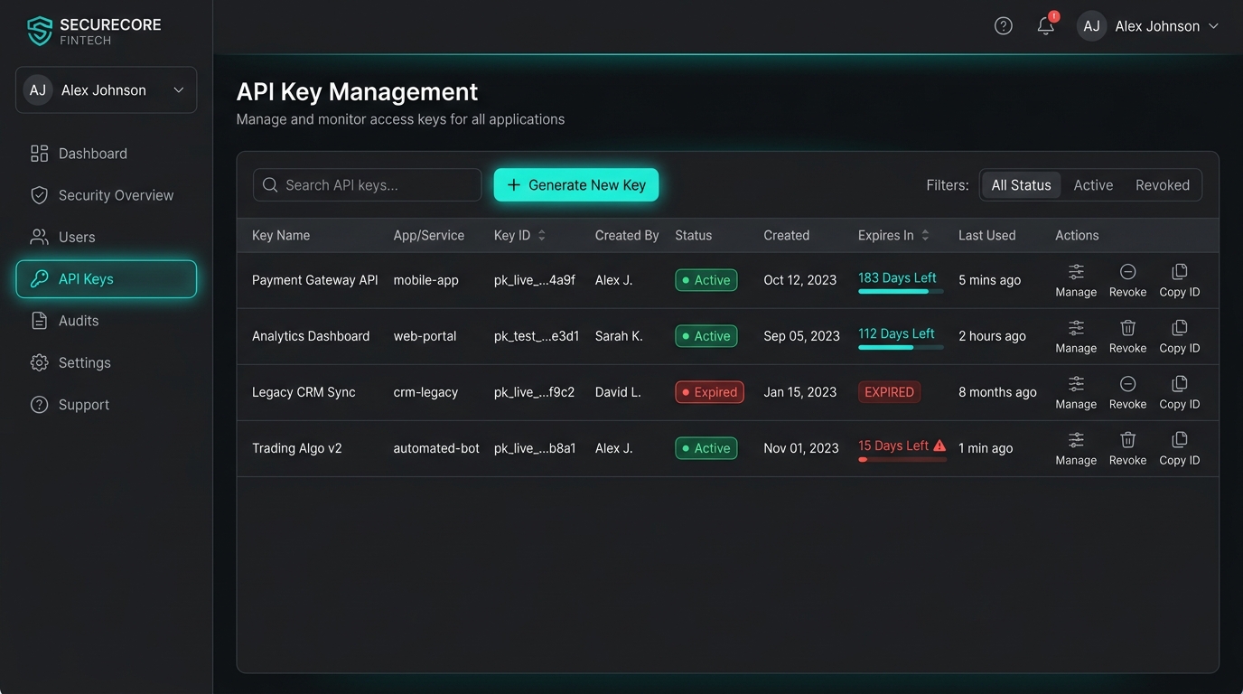Screen dimensions: 1243x694
Task: Select the All Status filter
Action: (1021, 185)
